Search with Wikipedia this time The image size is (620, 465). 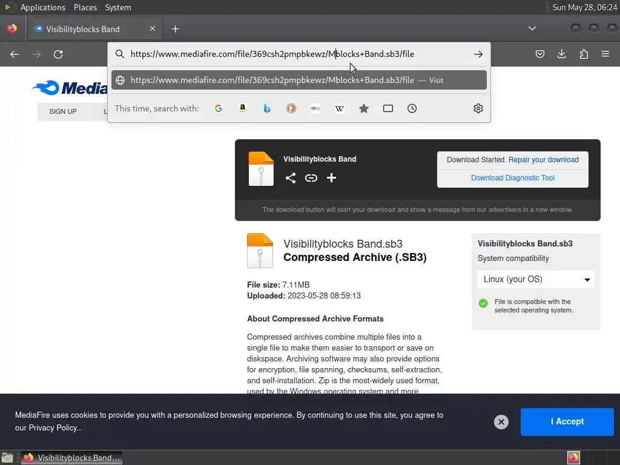(340, 108)
